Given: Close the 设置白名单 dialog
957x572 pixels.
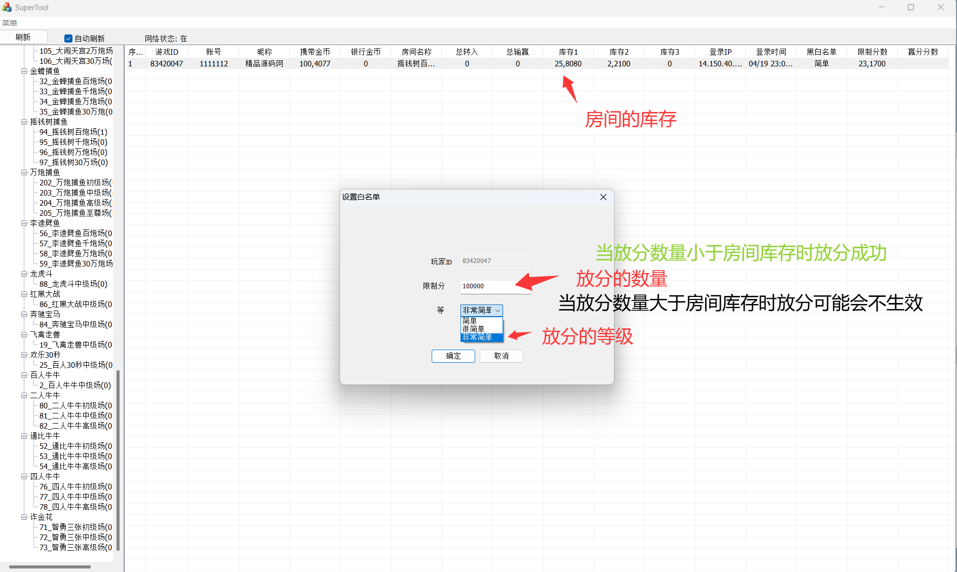Looking at the screenshot, I should click(603, 197).
